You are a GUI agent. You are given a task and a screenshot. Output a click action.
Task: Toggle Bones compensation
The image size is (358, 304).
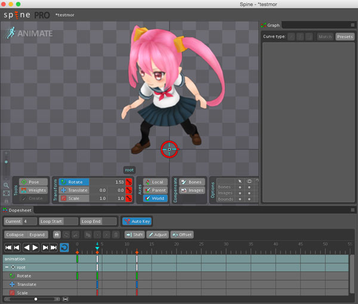[x=192, y=182]
